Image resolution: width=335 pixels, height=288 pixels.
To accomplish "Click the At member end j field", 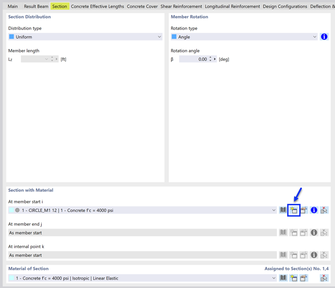I will coord(142,233).
